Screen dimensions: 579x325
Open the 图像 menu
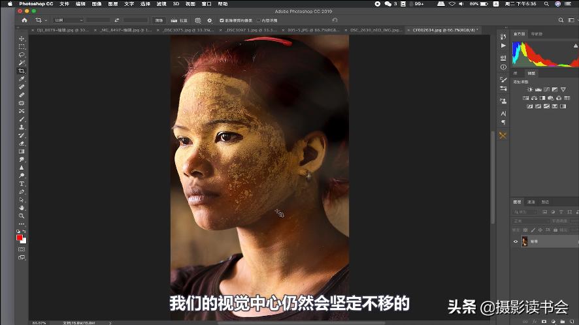click(x=97, y=4)
